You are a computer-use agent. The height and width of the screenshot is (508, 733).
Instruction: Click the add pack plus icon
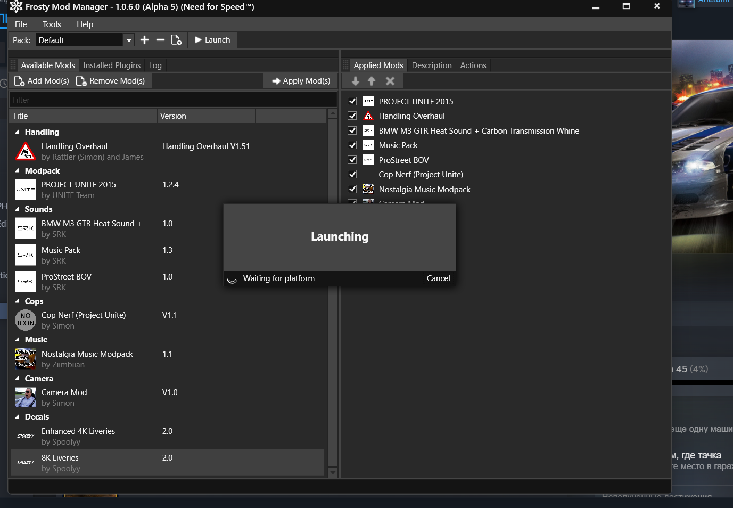[144, 40]
